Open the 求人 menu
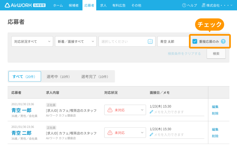Viewport: 237px width, 153px height. (103, 5)
